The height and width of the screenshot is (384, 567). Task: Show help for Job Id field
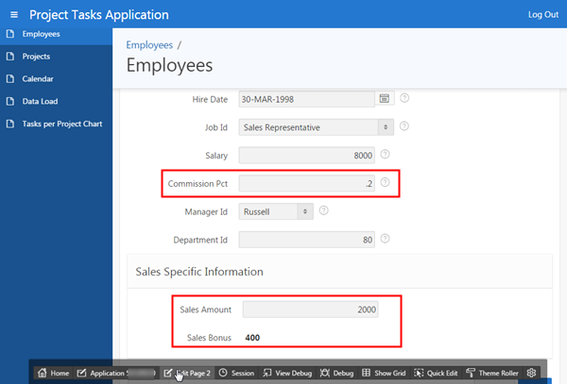click(x=404, y=125)
